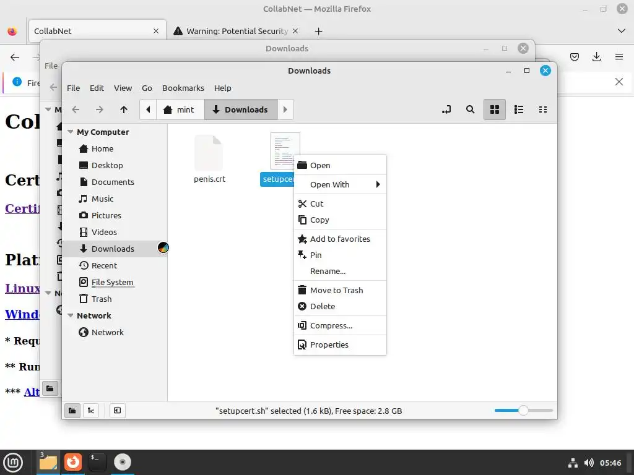Open the Edit menu

pos(97,88)
